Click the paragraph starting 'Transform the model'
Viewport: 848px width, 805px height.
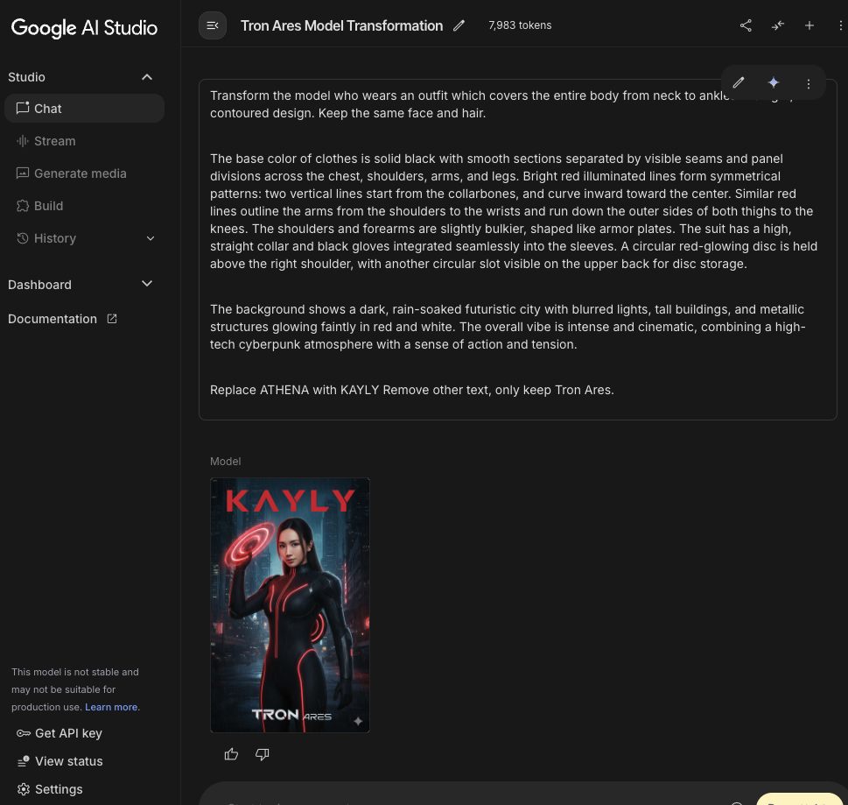(501, 104)
